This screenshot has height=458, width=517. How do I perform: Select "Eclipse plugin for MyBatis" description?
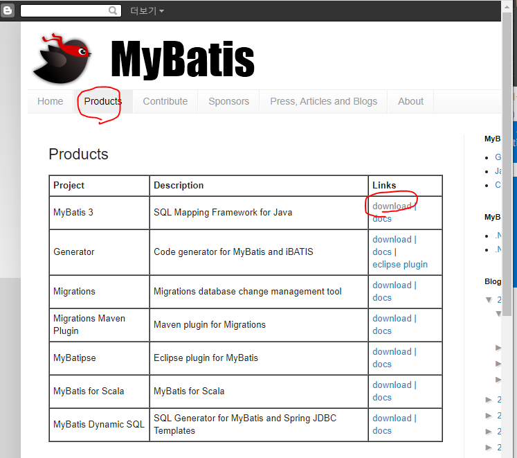pyautogui.click(x=206, y=358)
